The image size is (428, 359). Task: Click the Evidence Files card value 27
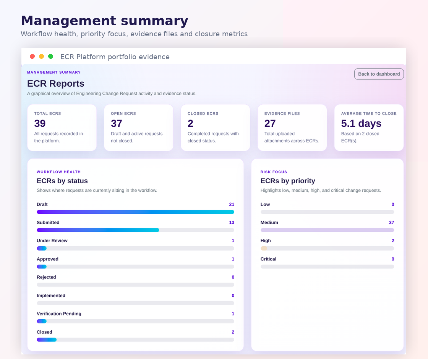point(270,124)
